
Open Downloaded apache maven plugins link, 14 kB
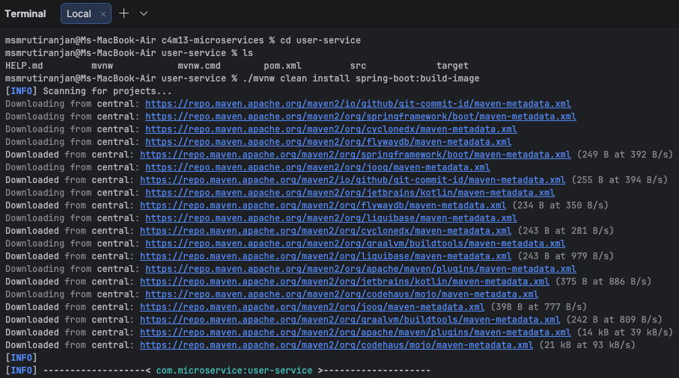355,332
